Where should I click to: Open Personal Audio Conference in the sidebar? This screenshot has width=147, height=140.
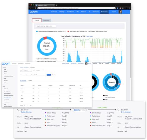[8, 76]
